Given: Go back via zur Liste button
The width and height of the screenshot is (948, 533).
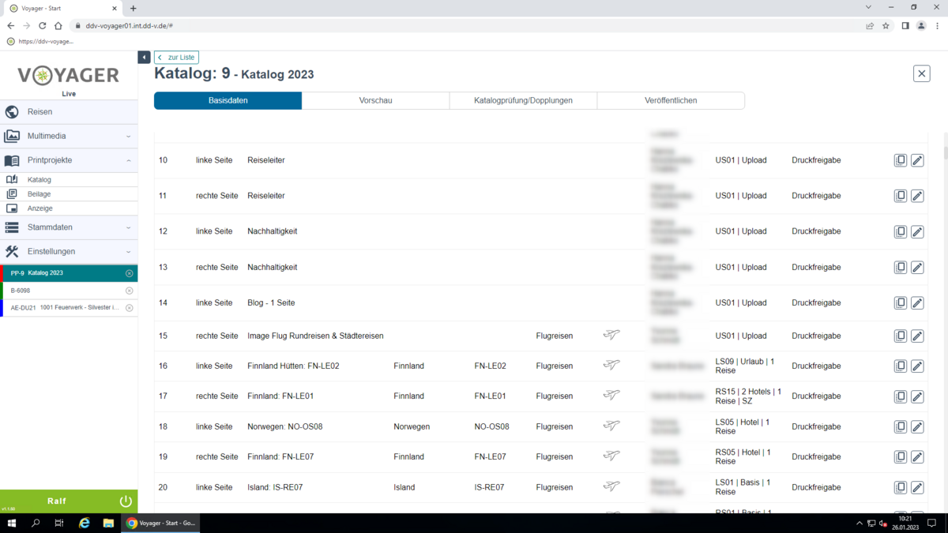Looking at the screenshot, I should [x=176, y=58].
